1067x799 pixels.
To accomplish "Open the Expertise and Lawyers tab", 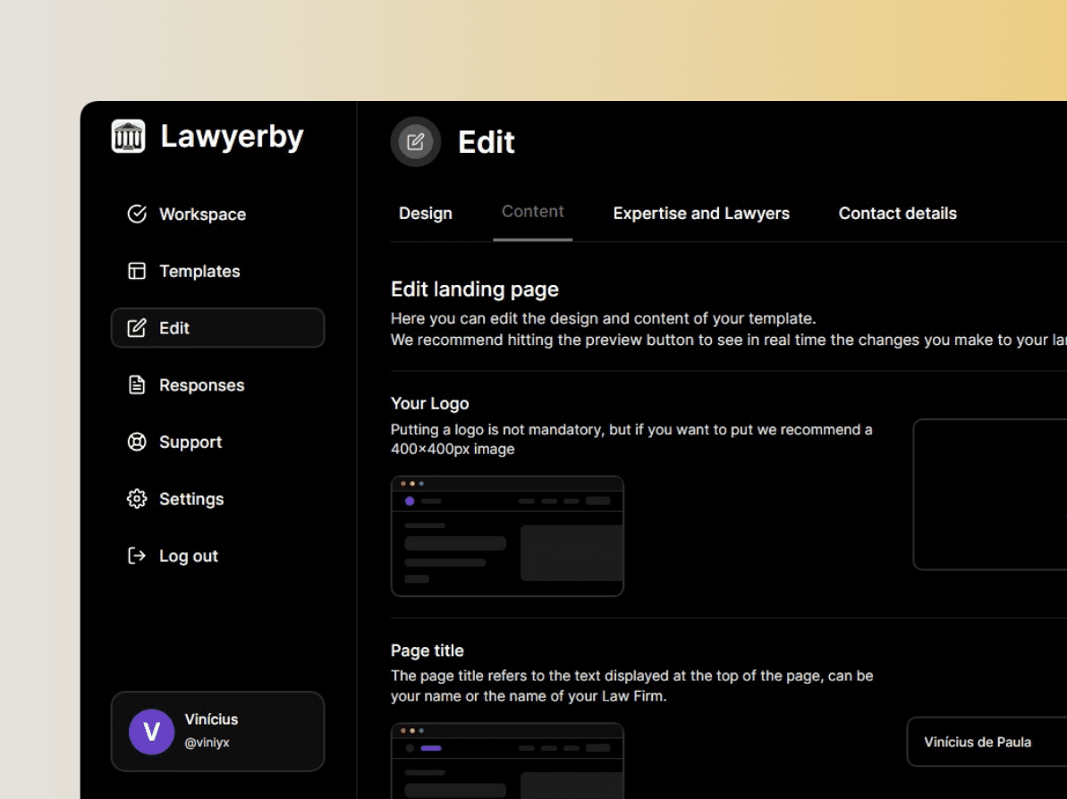I will pos(701,214).
